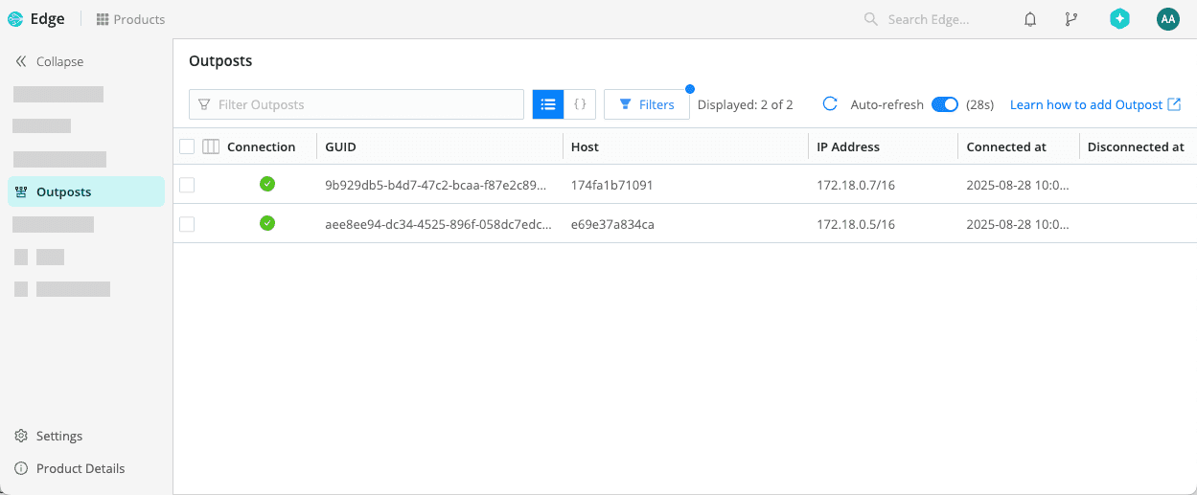Collapse the left sidebar
Screen dimensions: 1197x495
point(50,61)
